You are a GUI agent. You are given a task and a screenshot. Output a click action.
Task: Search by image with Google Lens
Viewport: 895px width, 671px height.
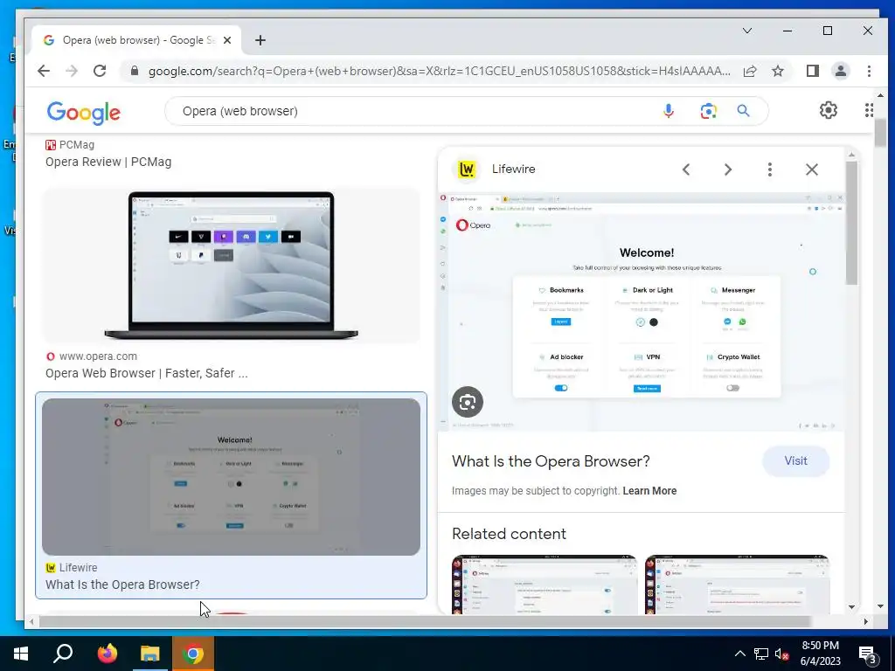tap(708, 111)
